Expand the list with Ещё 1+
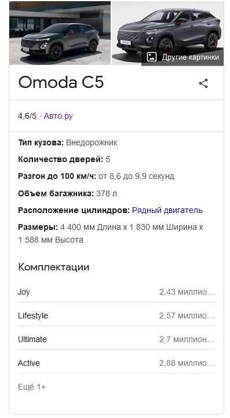The height and width of the screenshot is (418, 230). pyautogui.click(x=32, y=387)
